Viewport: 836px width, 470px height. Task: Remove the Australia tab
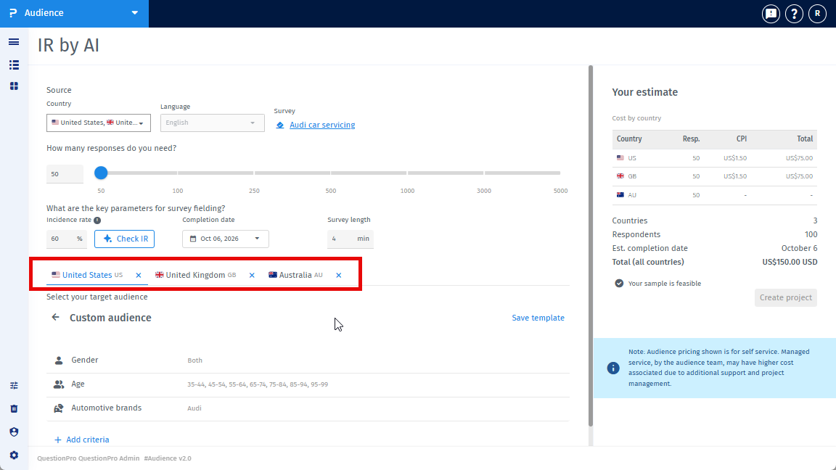pos(339,276)
